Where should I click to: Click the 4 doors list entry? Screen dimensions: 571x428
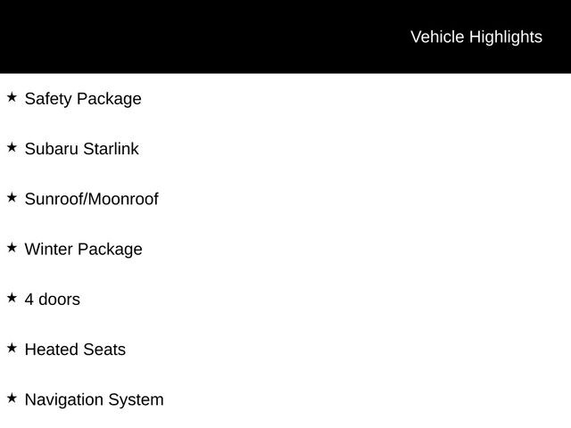tap(52, 300)
